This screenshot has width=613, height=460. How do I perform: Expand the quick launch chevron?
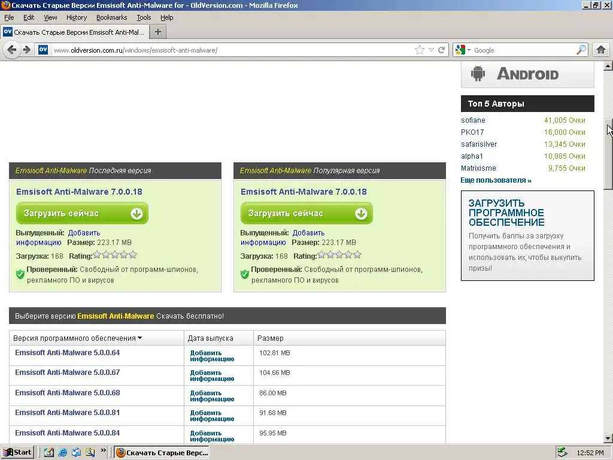click(104, 450)
